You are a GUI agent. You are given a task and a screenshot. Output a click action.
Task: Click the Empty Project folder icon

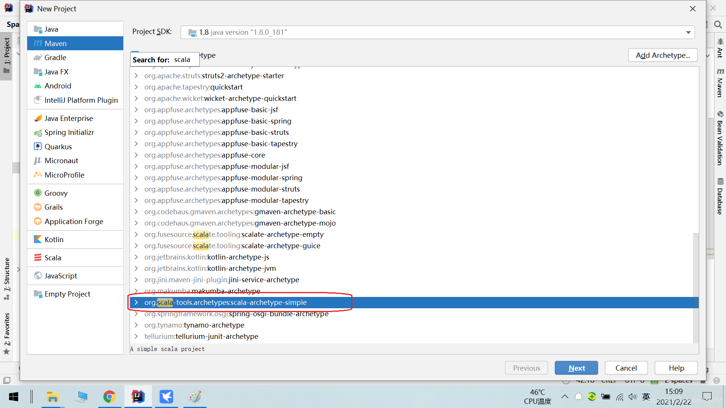[x=38, y=294]
